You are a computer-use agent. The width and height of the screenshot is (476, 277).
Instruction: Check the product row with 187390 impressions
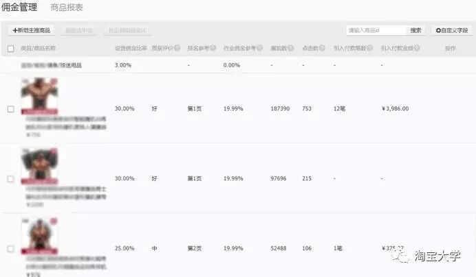(10, 109)
